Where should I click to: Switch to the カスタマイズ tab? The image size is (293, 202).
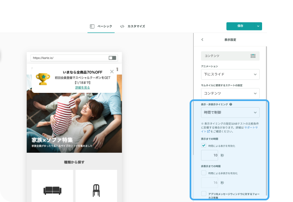pos(133,26)
